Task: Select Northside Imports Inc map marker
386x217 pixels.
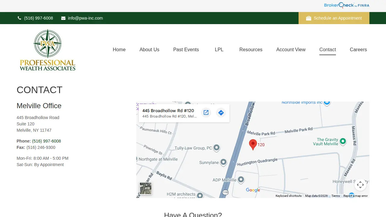Action: click(327, 103)
